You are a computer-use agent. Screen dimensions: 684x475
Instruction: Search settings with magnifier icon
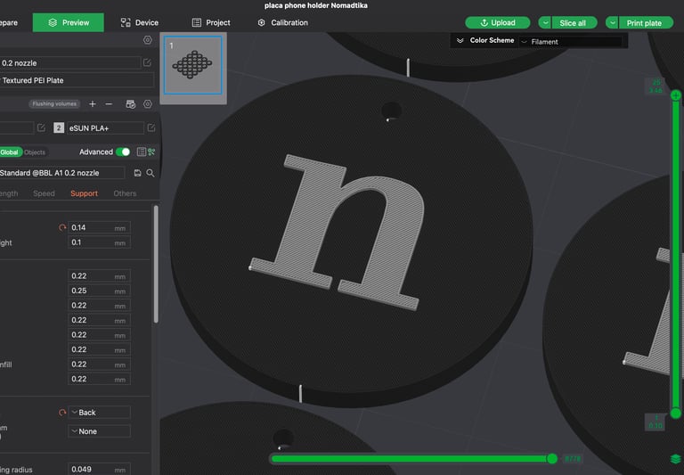point(151,173)
